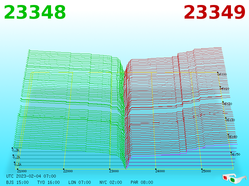This screenshot has width=249, height=186.
Task: Click the 06:10 time axis marker
Action: click(x=224, y=89)
